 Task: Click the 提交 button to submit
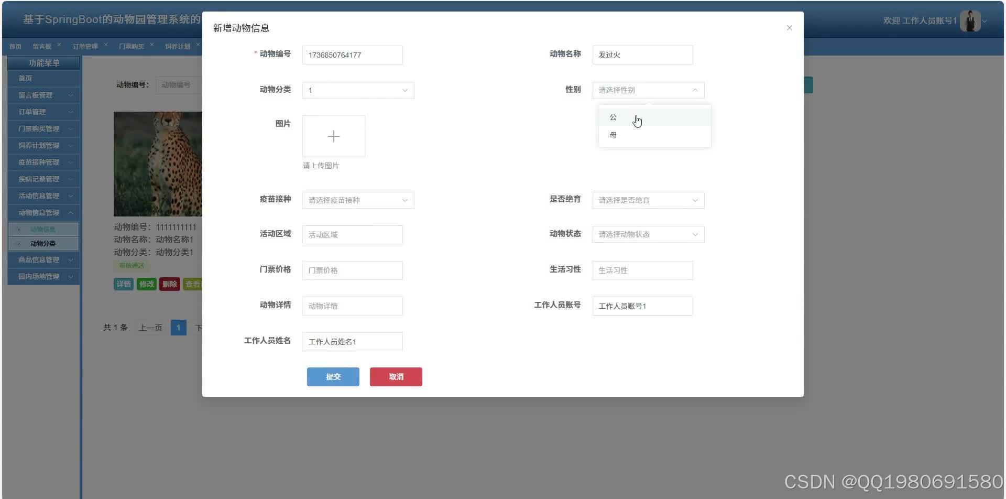[x=333, y=376]
